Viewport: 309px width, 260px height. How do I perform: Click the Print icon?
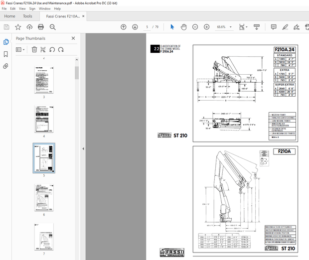pos(41,27)
